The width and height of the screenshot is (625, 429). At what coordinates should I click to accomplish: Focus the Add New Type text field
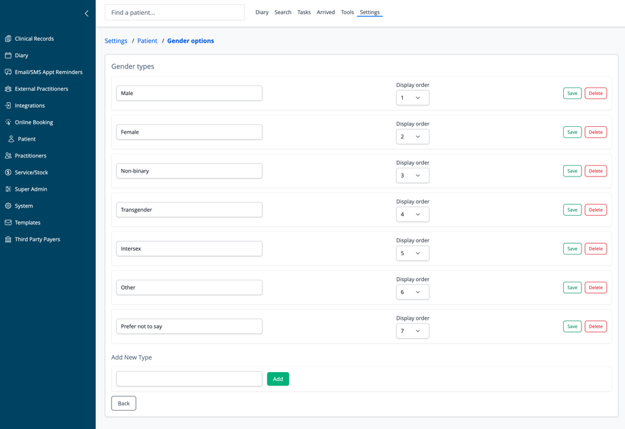[x=189, y=379]
